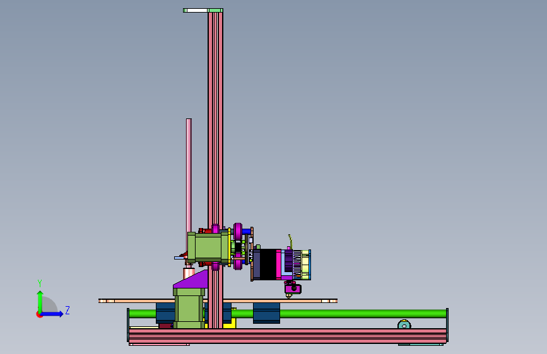Select the yellow cooling fan on extruder

306,265
